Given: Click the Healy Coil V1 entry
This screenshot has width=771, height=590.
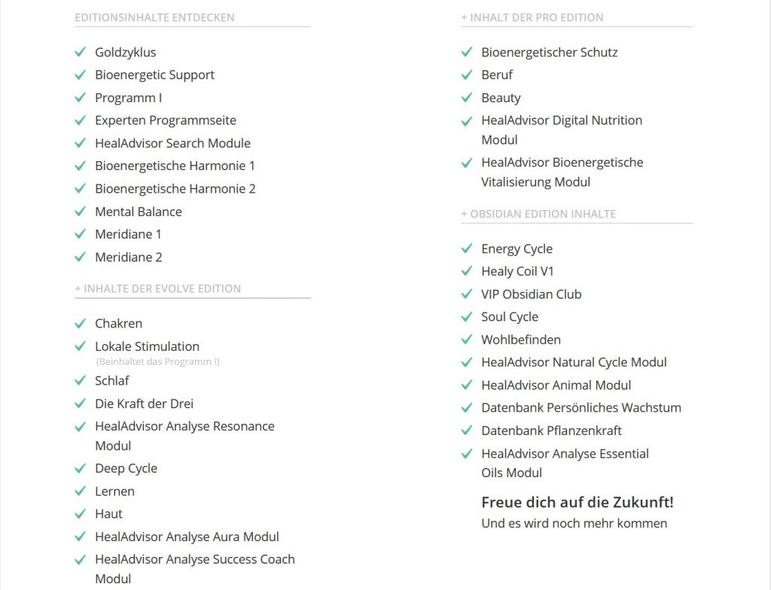Looking at the screenshot, I should (517, 272).
